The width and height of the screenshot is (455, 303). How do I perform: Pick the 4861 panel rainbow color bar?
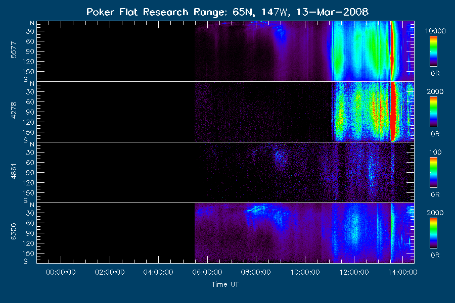click(x=434, y=173)
